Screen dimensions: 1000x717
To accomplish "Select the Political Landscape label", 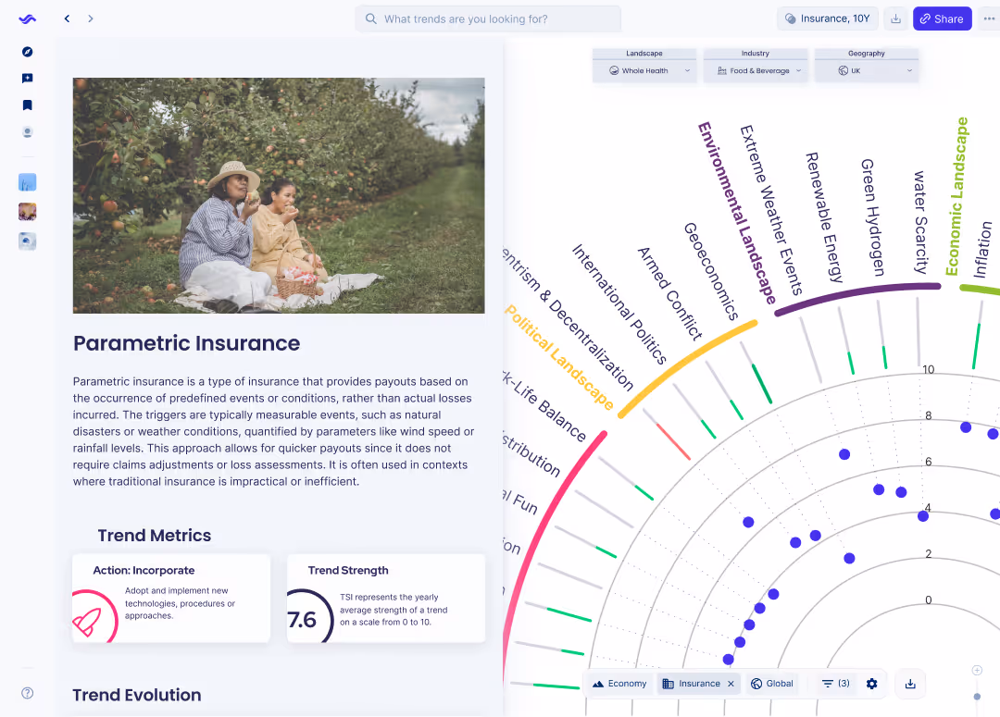I will (x=558, y=358).
